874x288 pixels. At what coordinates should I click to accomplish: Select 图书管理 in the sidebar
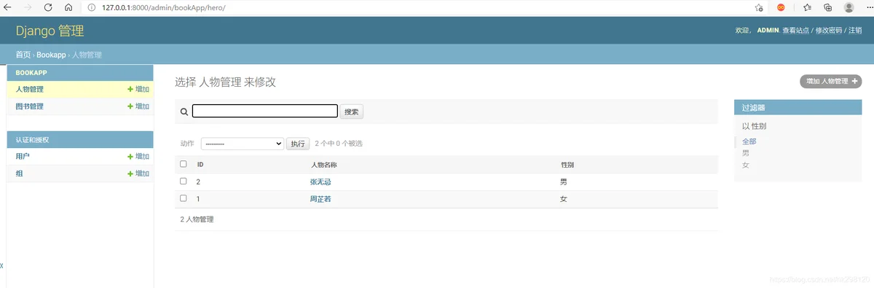pyautogui.click(x=30, y=106)
